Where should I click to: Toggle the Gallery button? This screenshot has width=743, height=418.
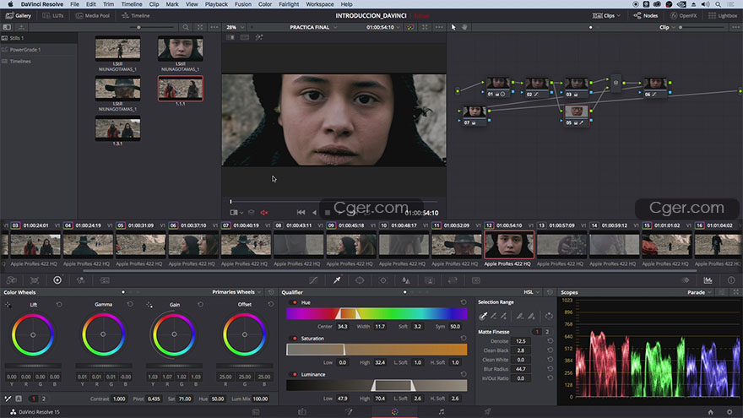click(19, 16)
